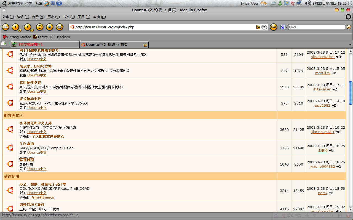Click the green user status icon in the tray

pyautogui.click(x=280, y=3)
